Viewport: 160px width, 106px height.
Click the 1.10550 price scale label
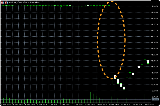point(155,42)
